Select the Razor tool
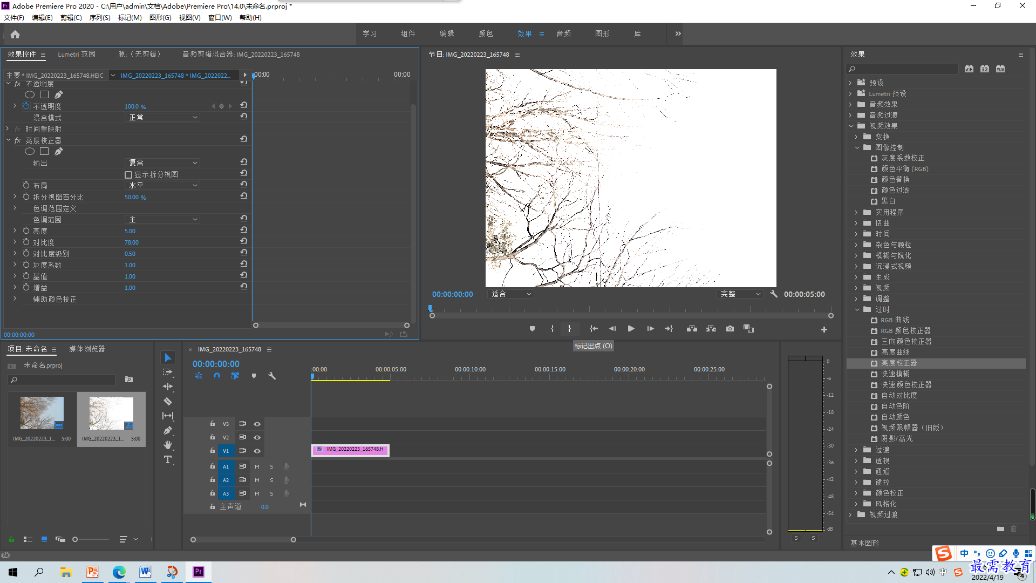The height and width of the screenshot is (583, 1036). (168, 401)
